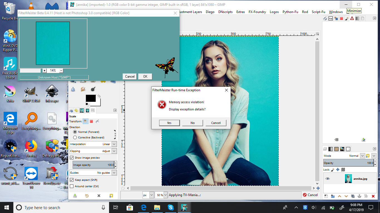
Task: Lower the layer with down arrow
Action: [346, 196]
